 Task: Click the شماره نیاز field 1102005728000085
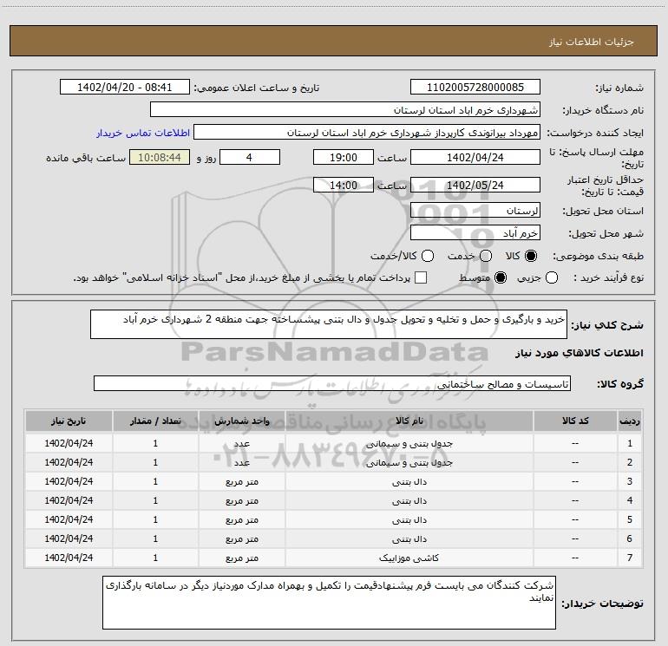click(x=475, y=88)
